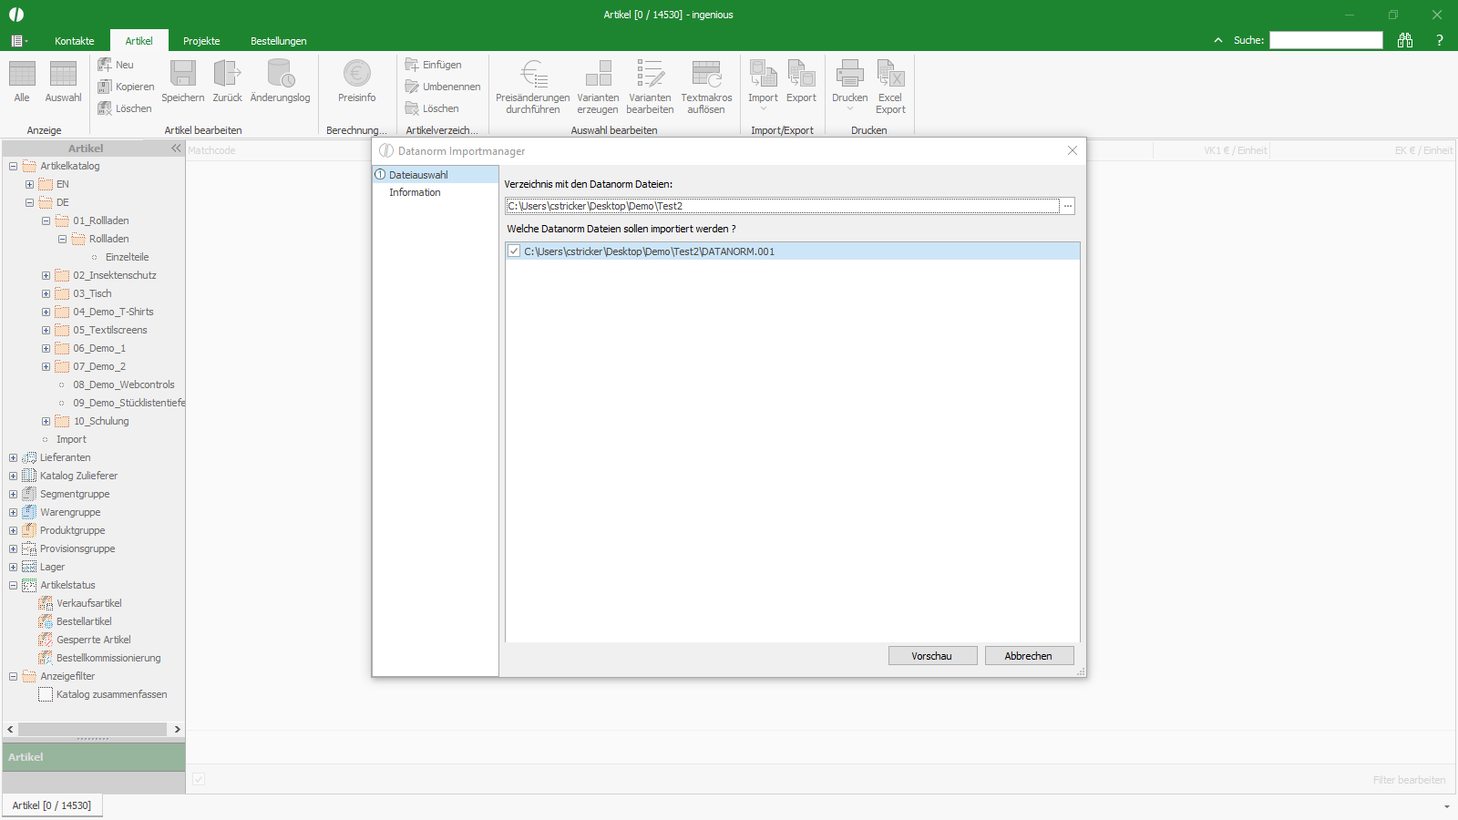
Task: Click the Vorschau button
Action: pos(932,656)
